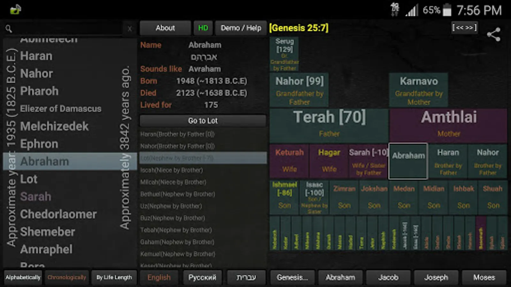The height and width of the screenshot is (287, 511).
Task: Open Amthlai mother tile
Action: [448, 126]
